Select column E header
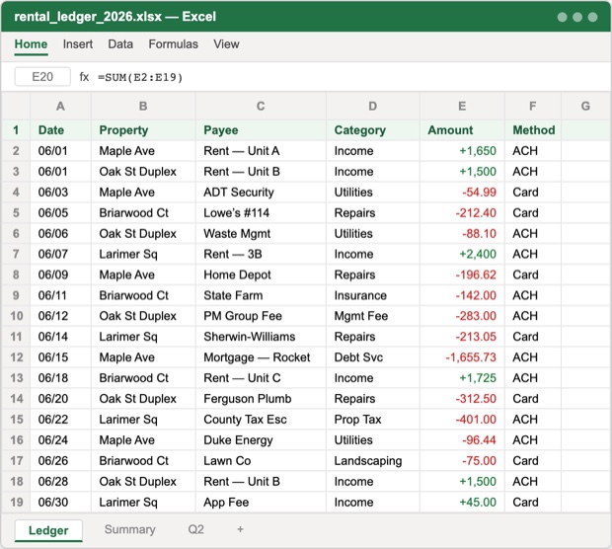This screenshot has height=549, width=612. [x=462, y=106]
